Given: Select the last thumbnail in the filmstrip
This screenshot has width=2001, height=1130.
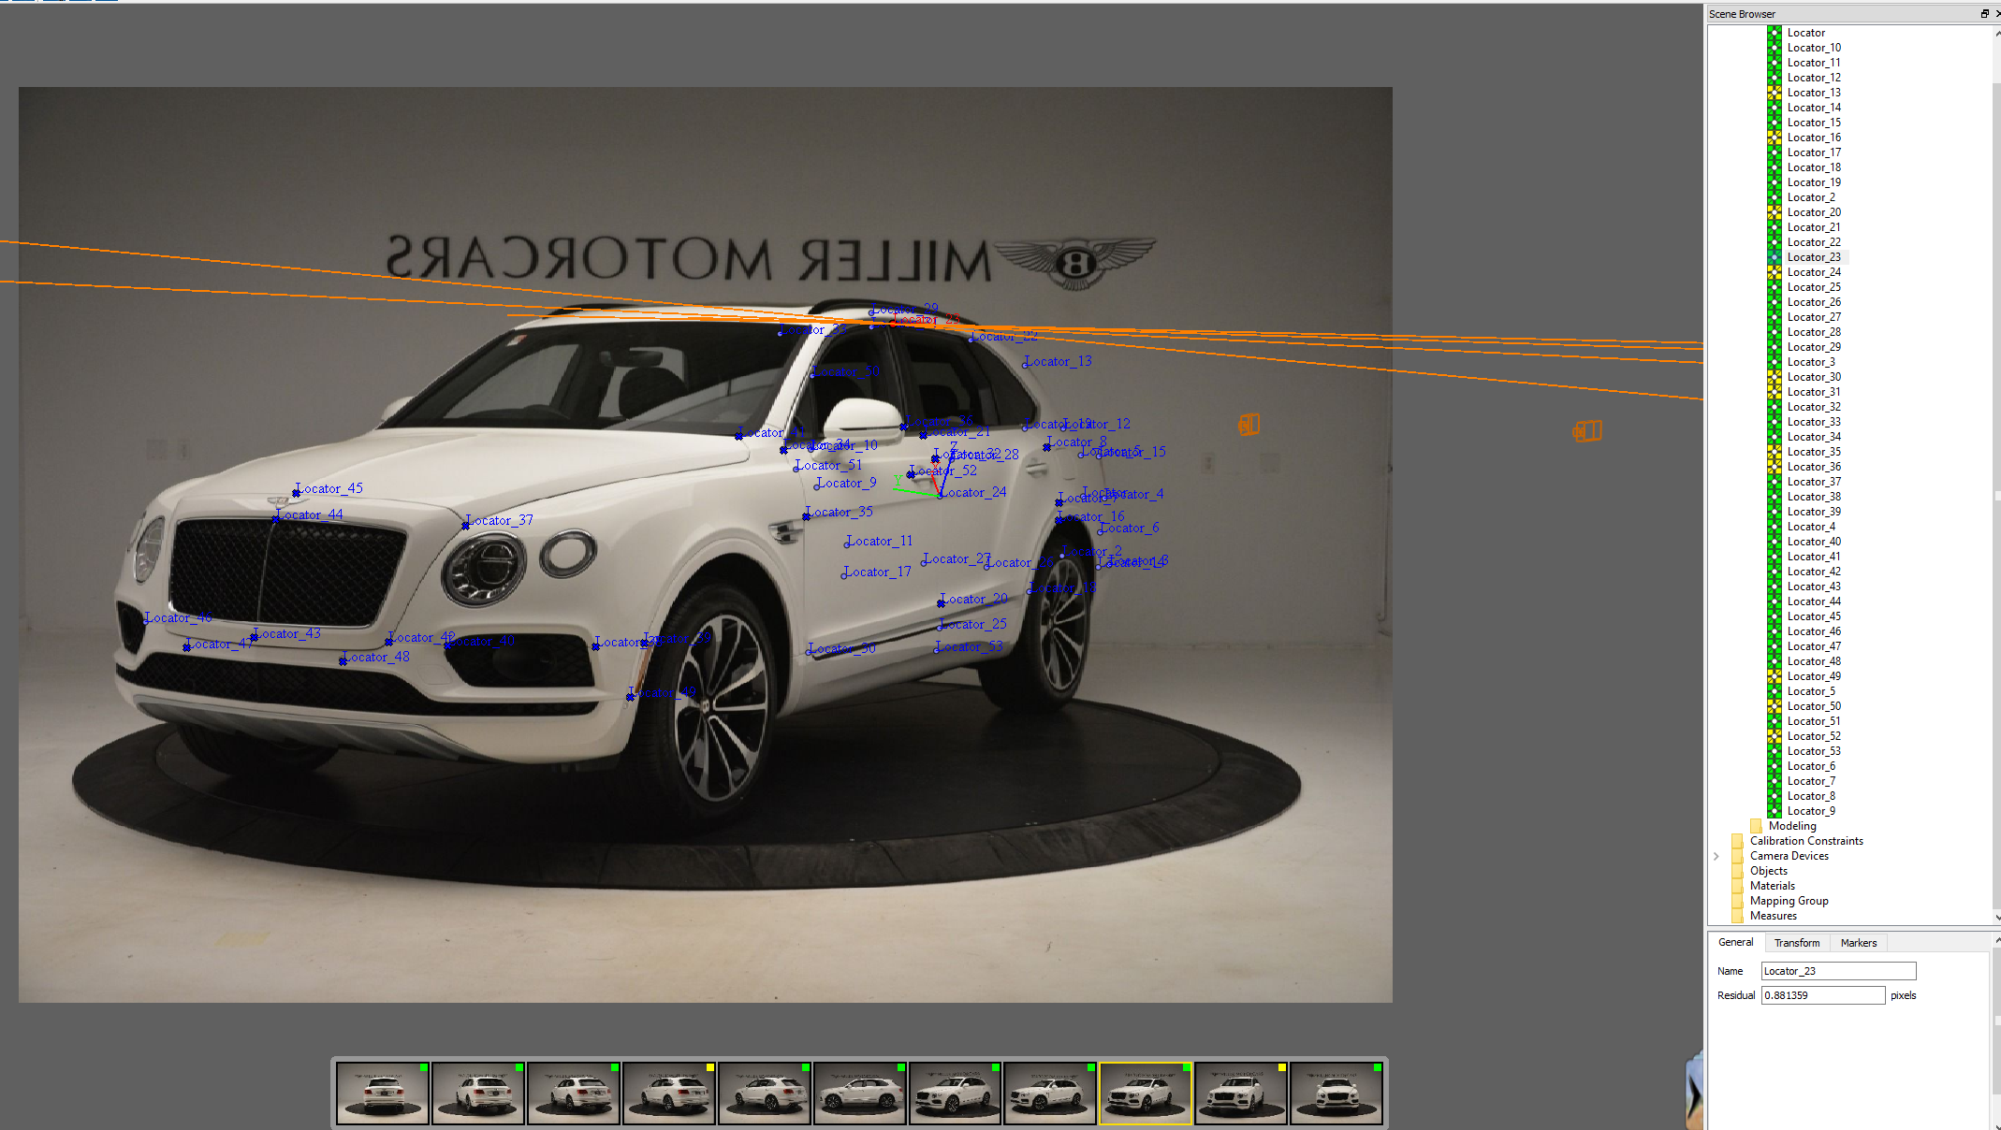Looking at the screenshot, I should (x=1336, y=1093).
